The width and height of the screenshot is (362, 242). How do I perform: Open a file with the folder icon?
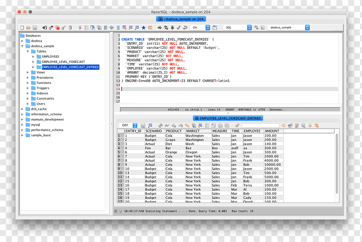pyautogui.click(x=28, y=28)
